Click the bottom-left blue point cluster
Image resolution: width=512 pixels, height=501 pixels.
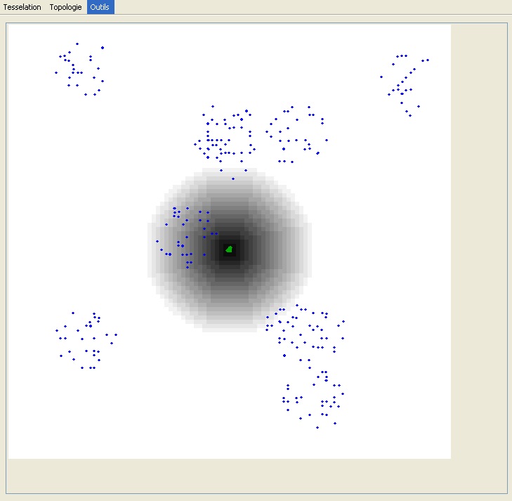86,341
